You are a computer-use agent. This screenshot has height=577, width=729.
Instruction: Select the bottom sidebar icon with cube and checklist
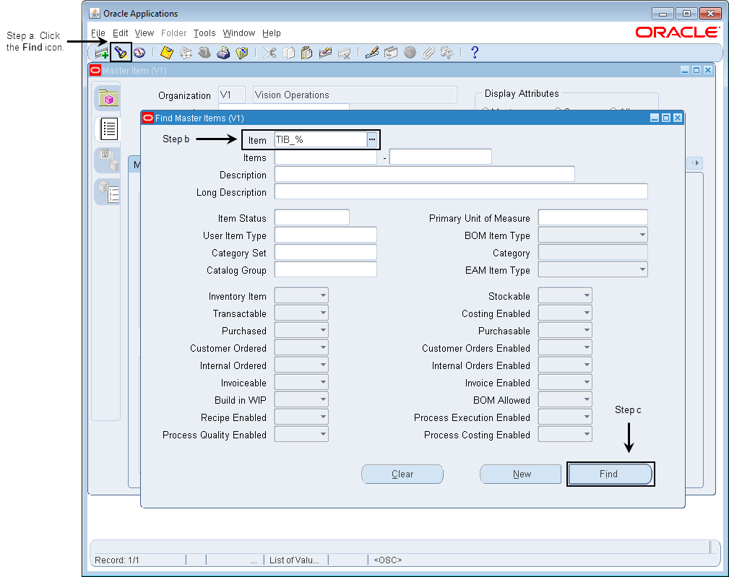(x=108, y=191)
